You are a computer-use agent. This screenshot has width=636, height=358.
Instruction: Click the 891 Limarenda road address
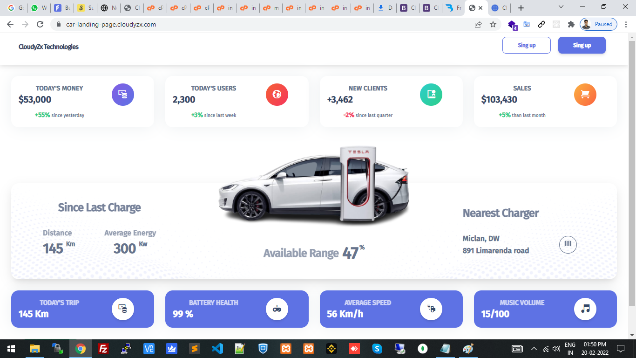coord(496,250)
